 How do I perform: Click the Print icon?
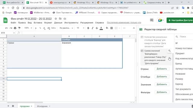click(x=15, y=28)
